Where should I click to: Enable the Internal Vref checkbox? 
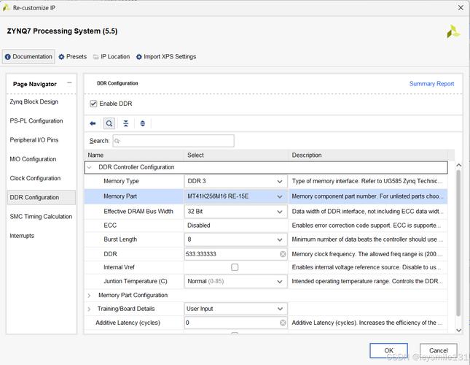coord(235,267)
